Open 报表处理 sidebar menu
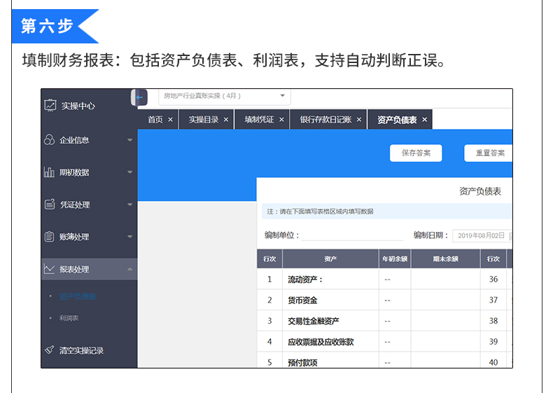Screen dimensions: 553x393 [89, 269]
